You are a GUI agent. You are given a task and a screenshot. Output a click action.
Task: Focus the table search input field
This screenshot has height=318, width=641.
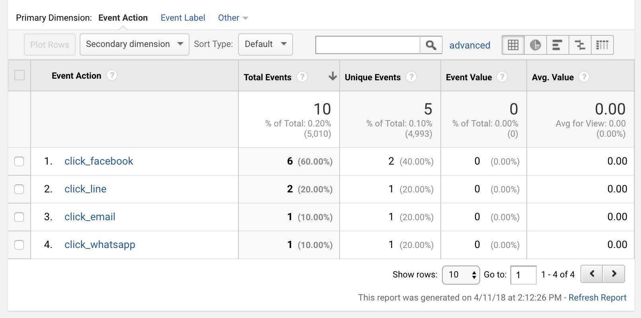[x=367, y=45]
